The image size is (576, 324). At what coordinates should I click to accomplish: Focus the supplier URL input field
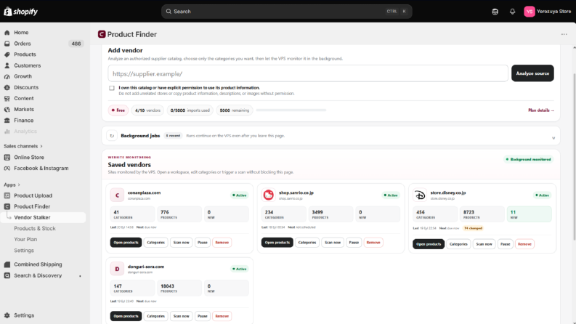(308, 73)
